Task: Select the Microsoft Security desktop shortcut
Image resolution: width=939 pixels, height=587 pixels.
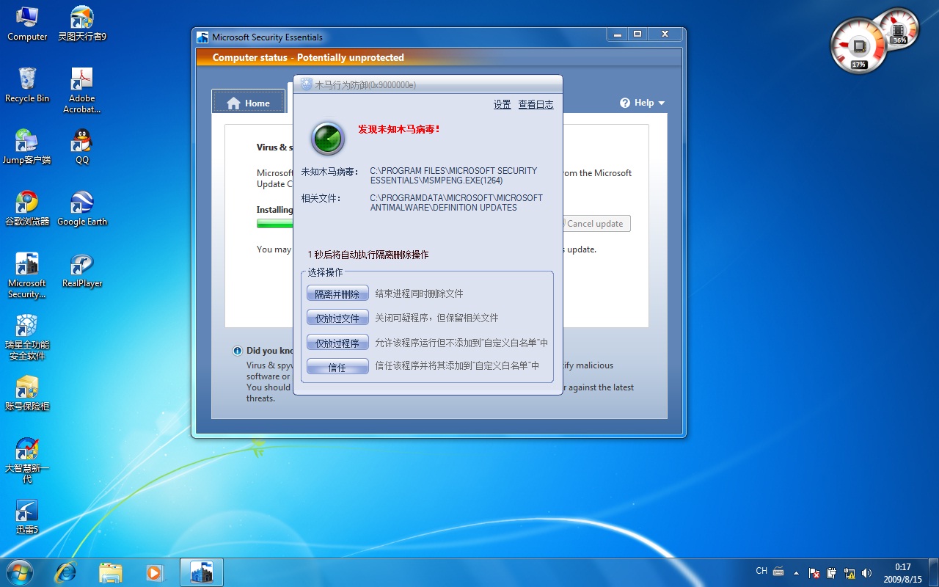Action: 27,276
